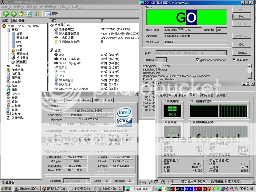Switch to the Memory tab in CPU-Z
Screen dimensions: 256x192
point(86,100)
